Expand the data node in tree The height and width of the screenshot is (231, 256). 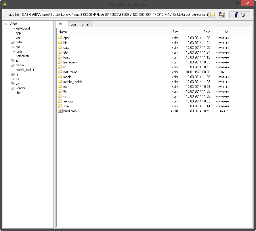coord(12,42)
